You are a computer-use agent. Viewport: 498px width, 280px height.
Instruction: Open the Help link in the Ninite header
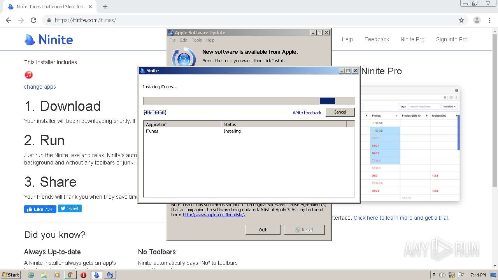click(x=347, y=39)
